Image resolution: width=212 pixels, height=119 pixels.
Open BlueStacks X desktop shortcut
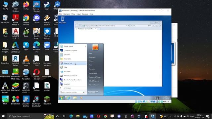click(x=16, y=100)
